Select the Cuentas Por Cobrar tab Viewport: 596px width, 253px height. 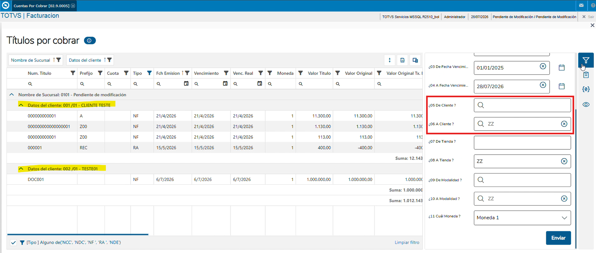click(41, 6)
